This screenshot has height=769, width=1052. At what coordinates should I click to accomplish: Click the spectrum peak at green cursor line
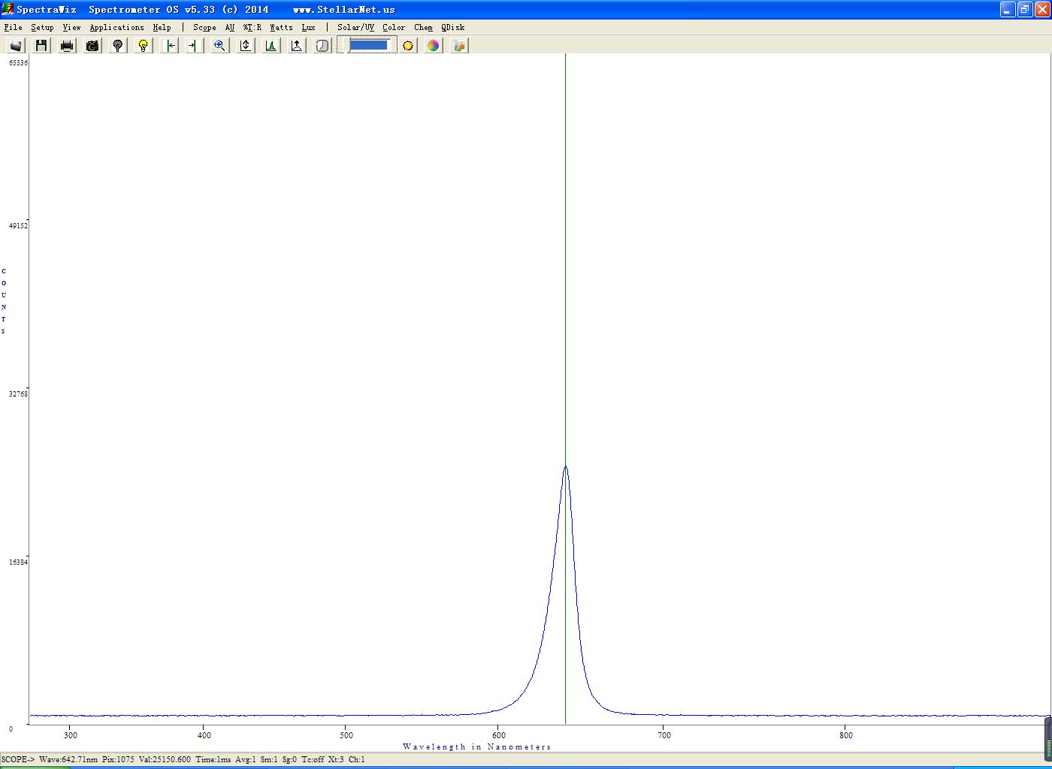566,467
